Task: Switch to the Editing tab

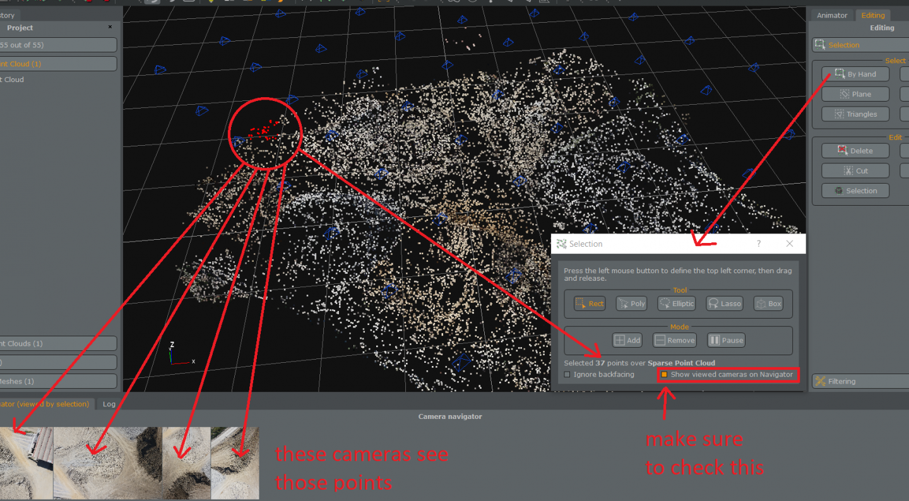Action: (x=873, y=15)
